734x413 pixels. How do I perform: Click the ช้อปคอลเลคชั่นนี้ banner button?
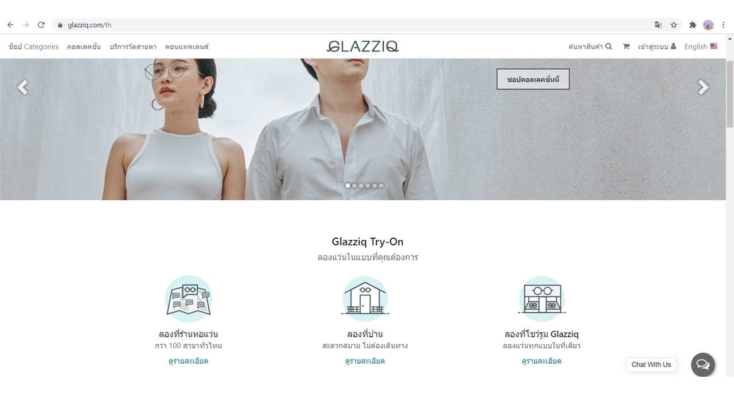533,79
